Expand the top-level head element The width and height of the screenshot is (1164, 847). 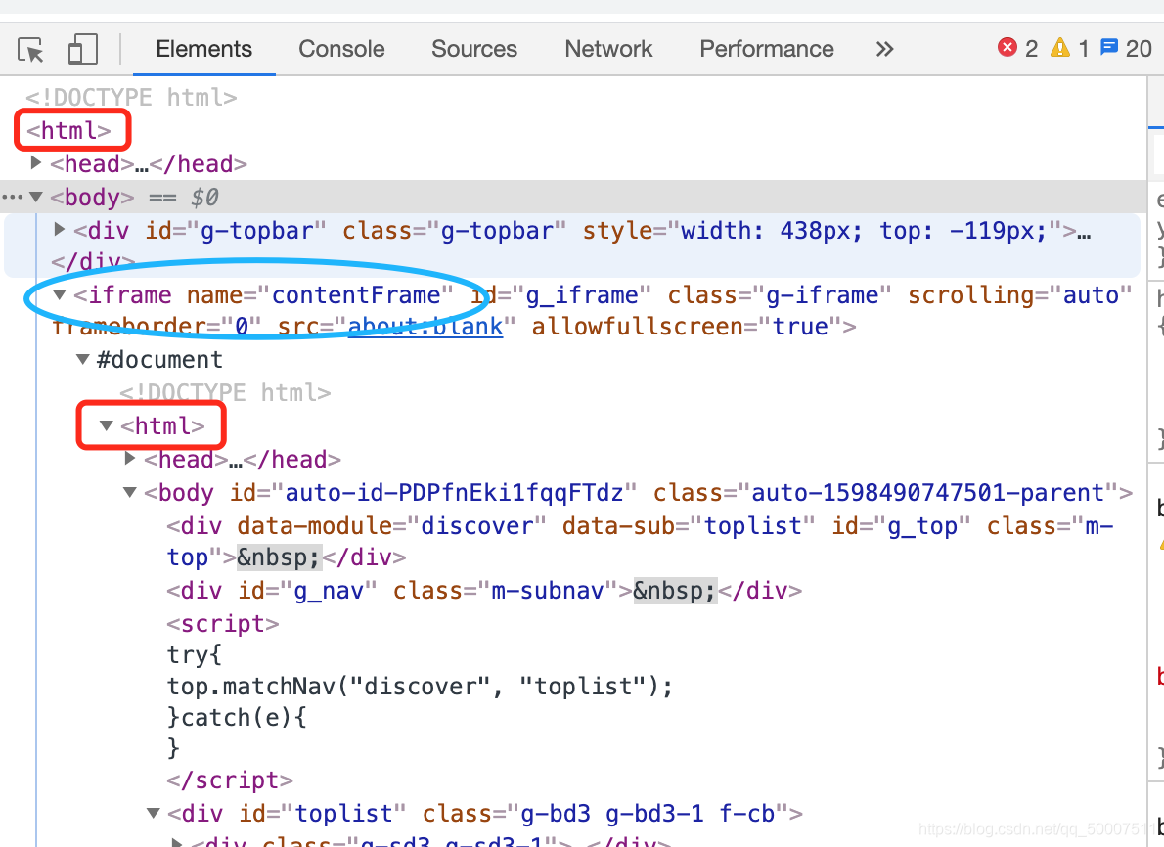35,162
